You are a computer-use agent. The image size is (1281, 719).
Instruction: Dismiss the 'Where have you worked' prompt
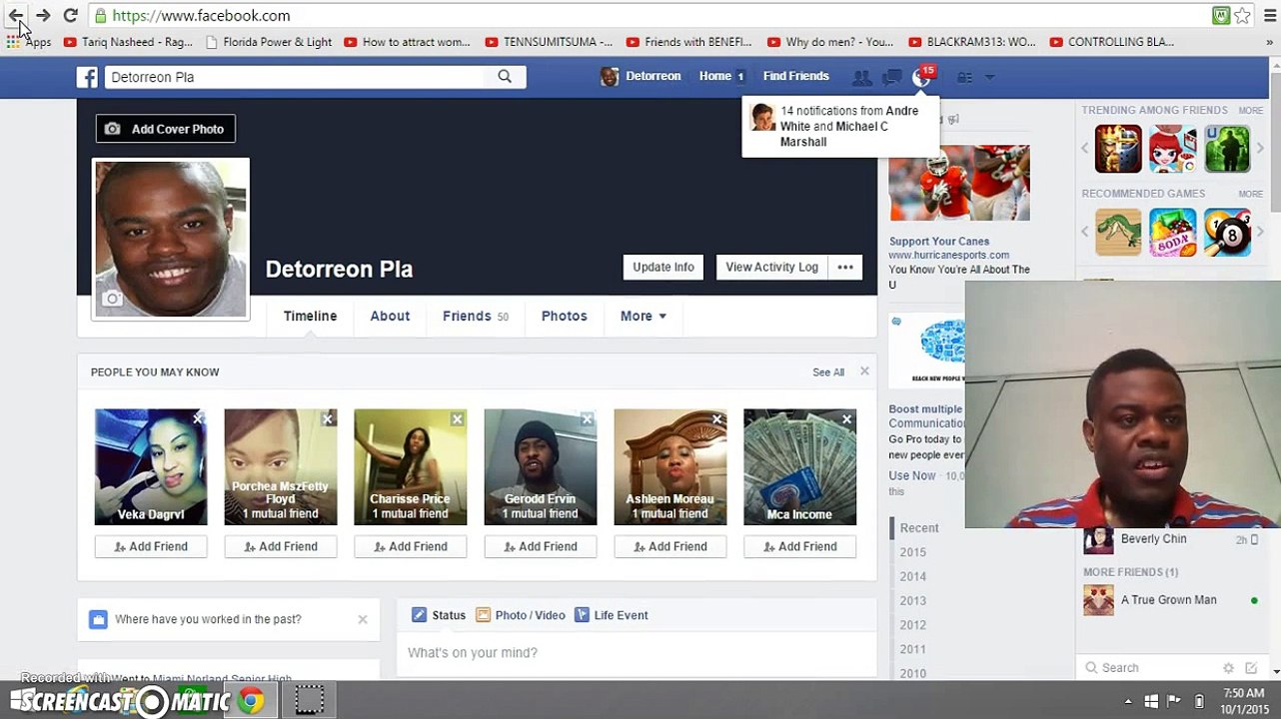(363, 619)
